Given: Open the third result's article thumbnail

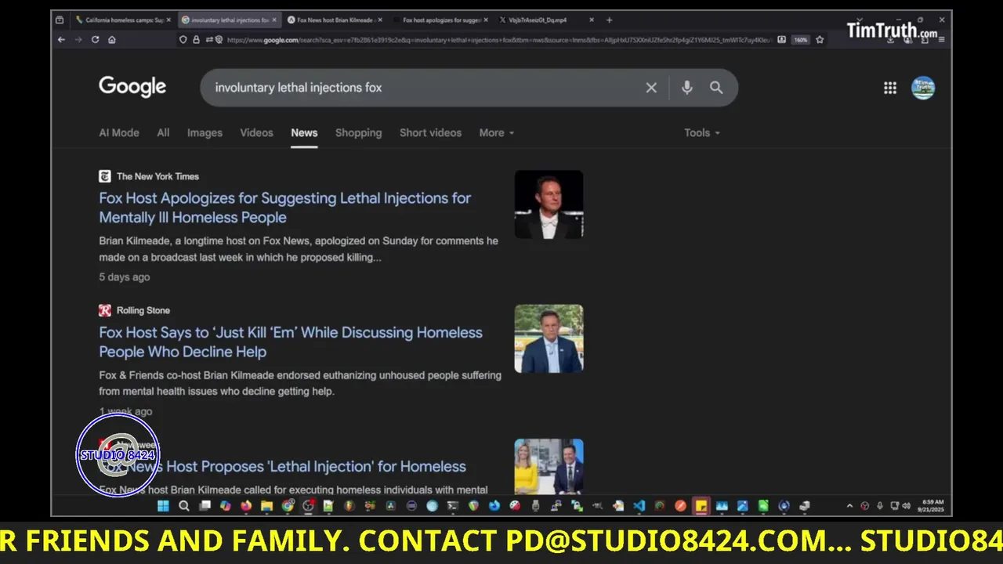Looking at the screenshot, I should pos(549,467).
